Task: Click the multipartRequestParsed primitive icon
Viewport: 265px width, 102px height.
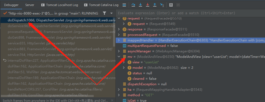Action: (x=125, y=46)
